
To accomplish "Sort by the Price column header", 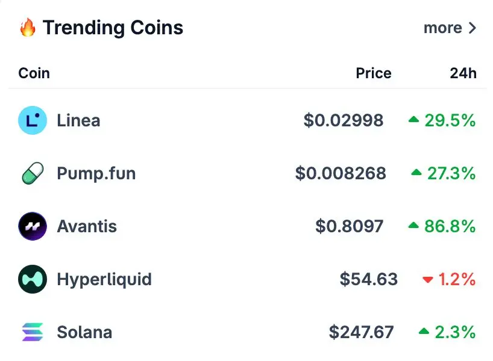I will [x=374, y=73].
